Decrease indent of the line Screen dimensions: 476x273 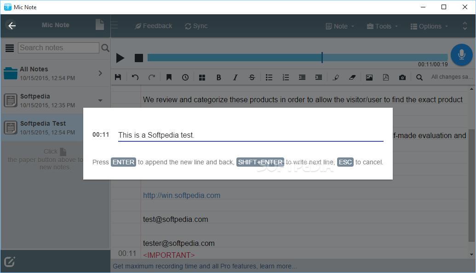pos(302,77)
